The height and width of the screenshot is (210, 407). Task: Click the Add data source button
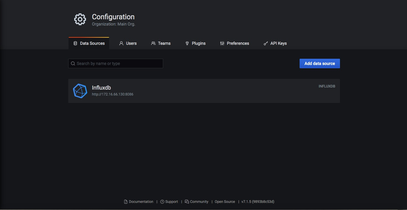click(x=319, y=63)
